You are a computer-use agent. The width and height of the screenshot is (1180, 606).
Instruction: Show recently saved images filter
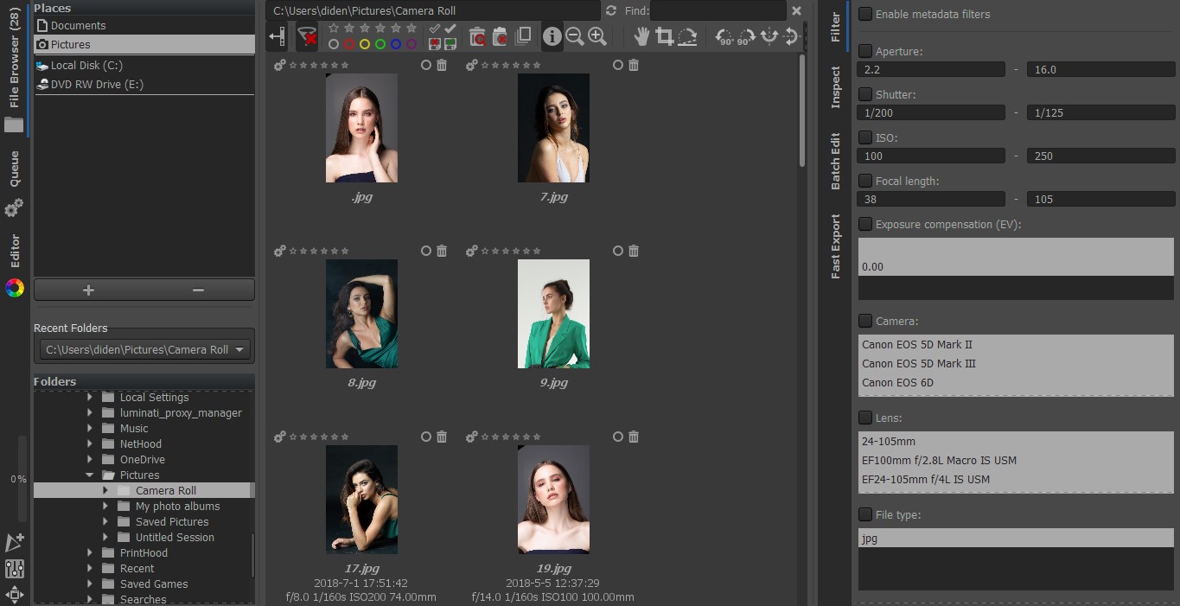click(450, 43)
